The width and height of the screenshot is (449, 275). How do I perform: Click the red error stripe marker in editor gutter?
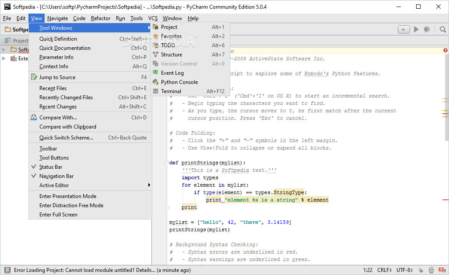click(x=445, y=200)
